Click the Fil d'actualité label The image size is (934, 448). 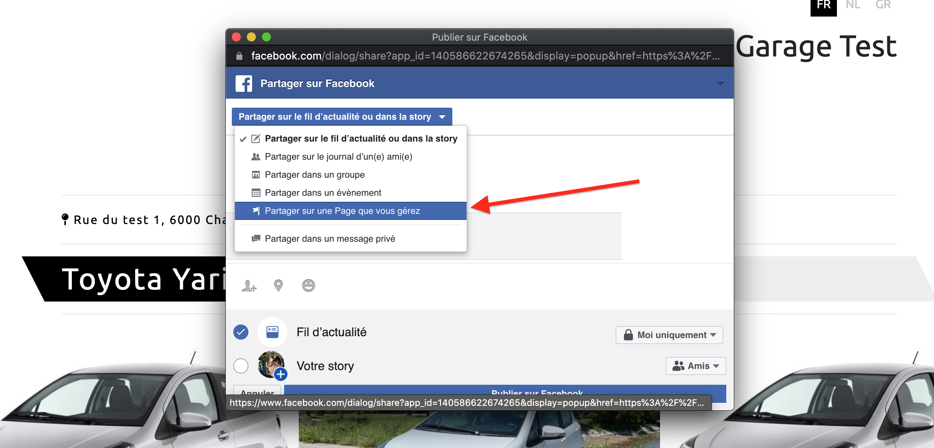(332, 332)
